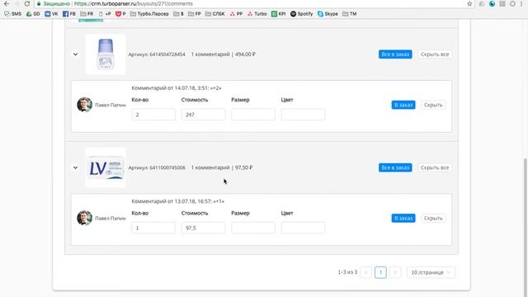
Task: Click the Стоимость field containing 97,5
Action: tap(203, 228)
